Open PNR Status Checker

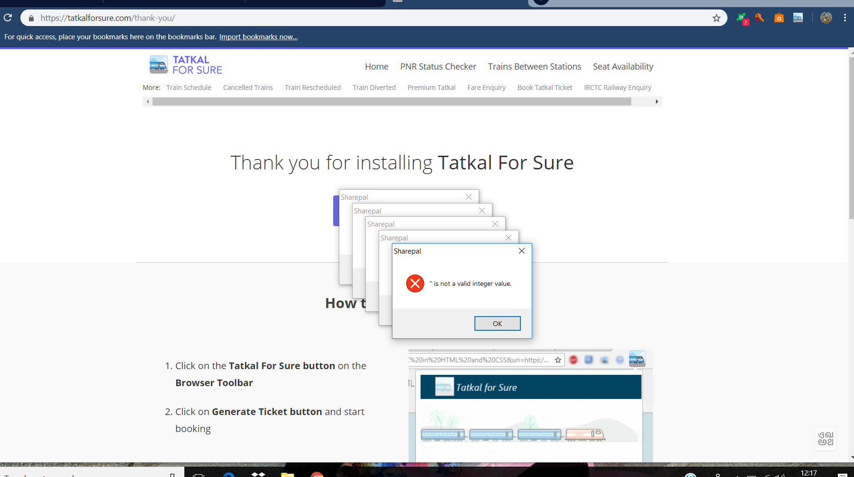point(438,67)
